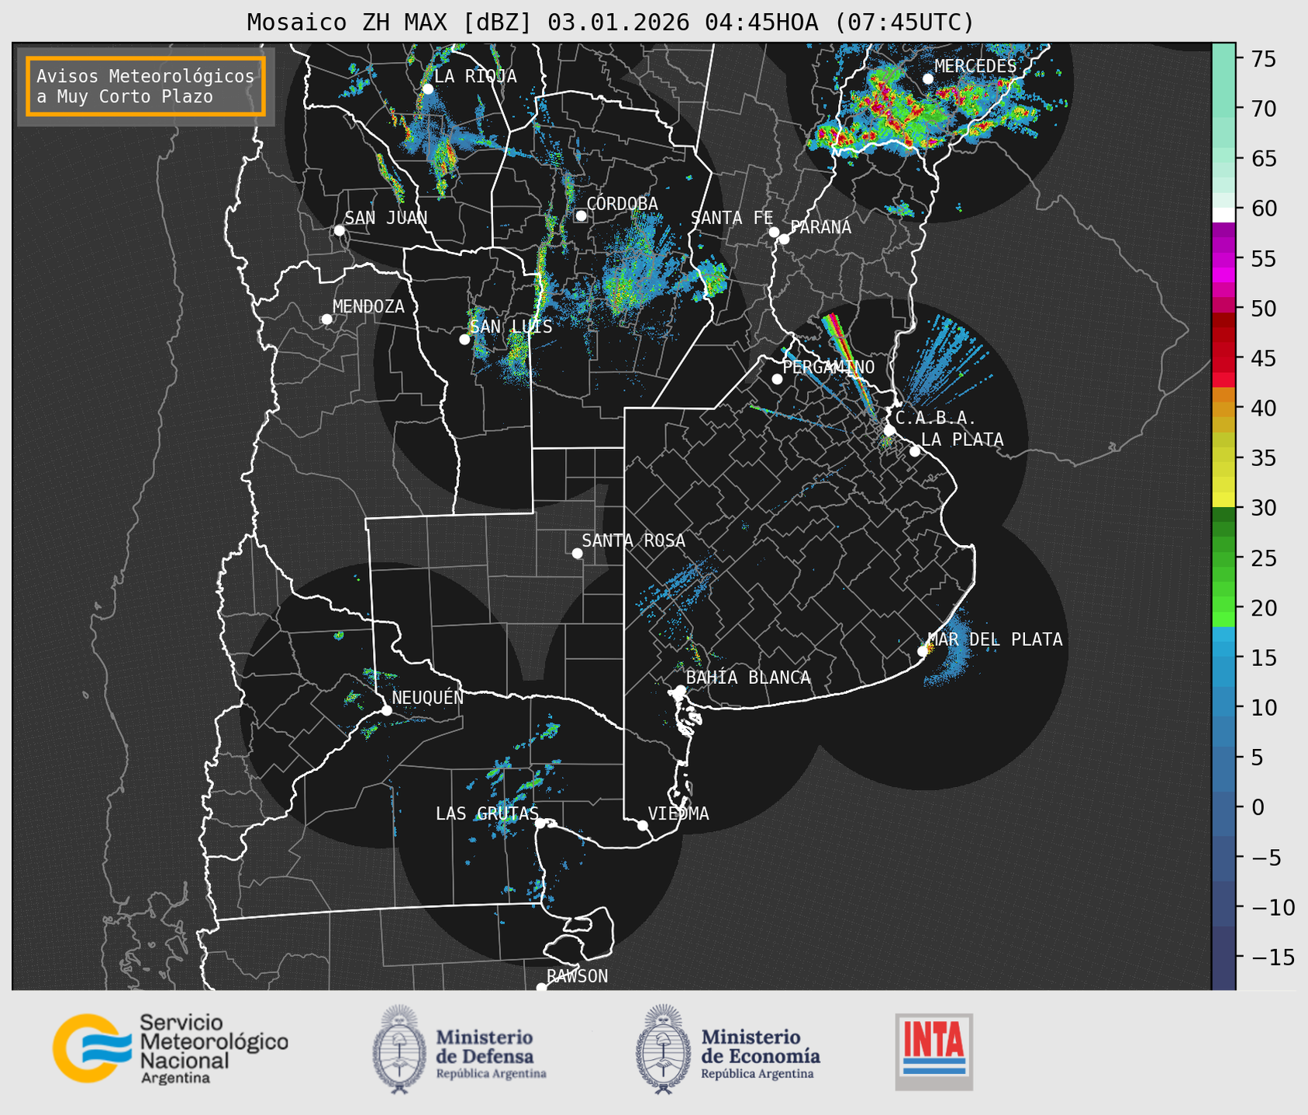The image size is (1308, 1115).
Task: Click the 75 dBZ value on colorbar
Action: click(x=1263, y=59)
